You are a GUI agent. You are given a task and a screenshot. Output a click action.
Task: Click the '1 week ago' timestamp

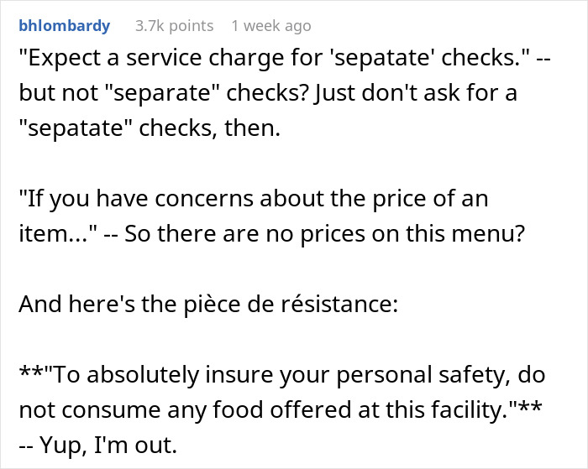tap(270, 26)
